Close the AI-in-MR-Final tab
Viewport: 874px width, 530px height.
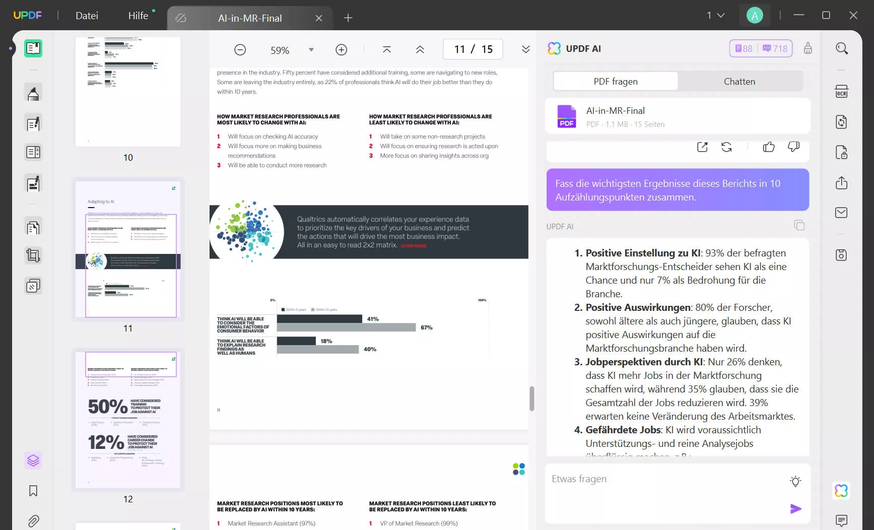click(x=319, y=18)
